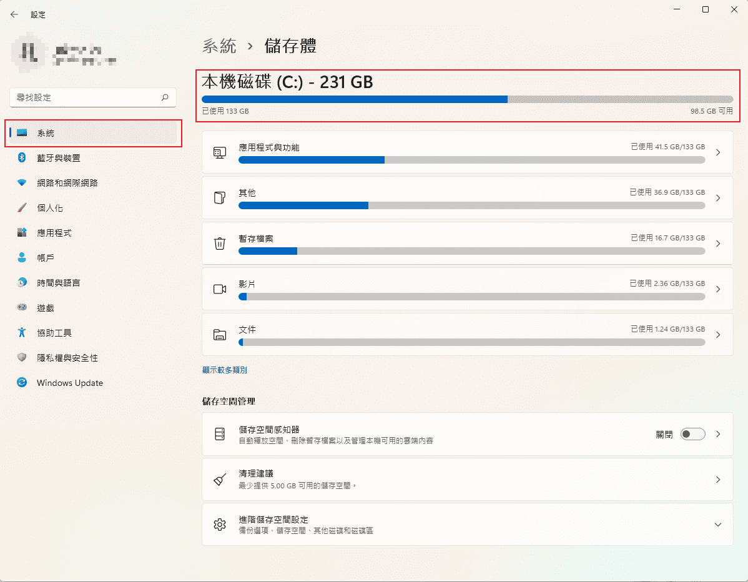Click 顯示較多類別 link
This screenshot has width=748, height=582.
[224, 369]
